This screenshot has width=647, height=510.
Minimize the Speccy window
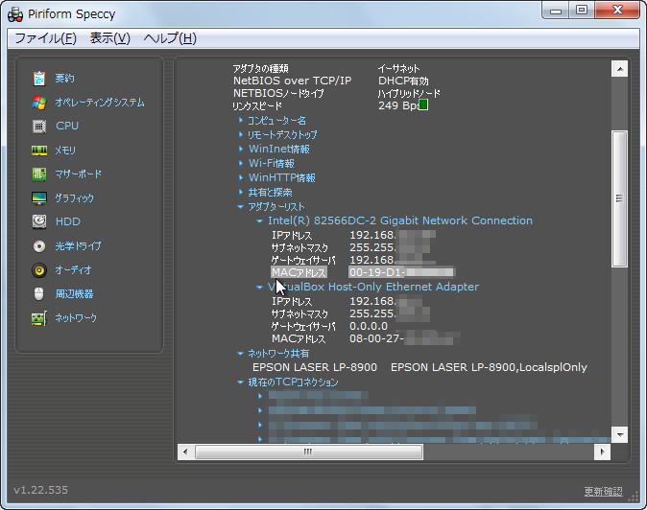[x=556, y=11]
